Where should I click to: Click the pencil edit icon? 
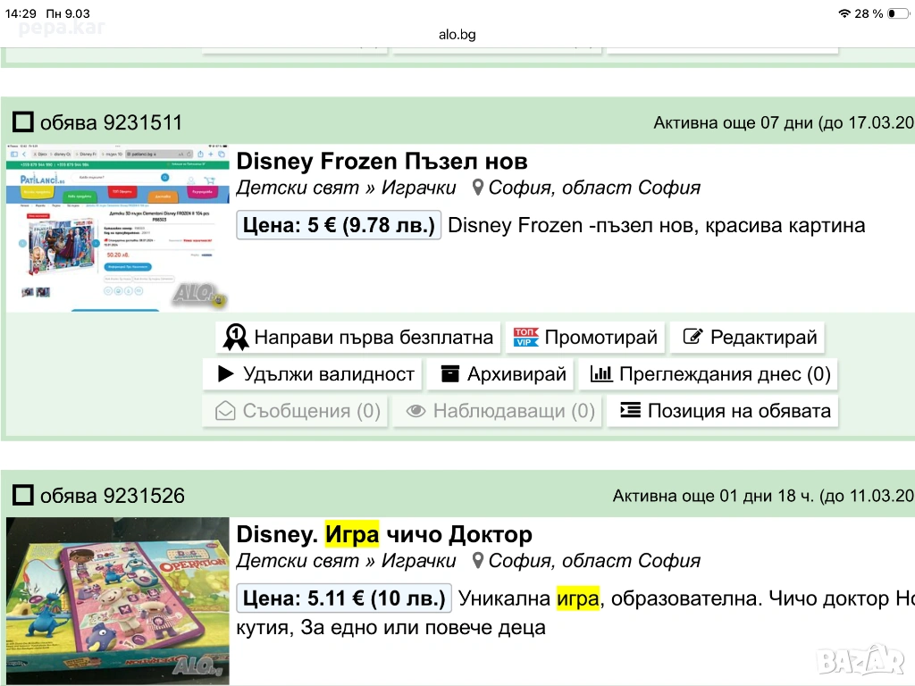point(692,338)
